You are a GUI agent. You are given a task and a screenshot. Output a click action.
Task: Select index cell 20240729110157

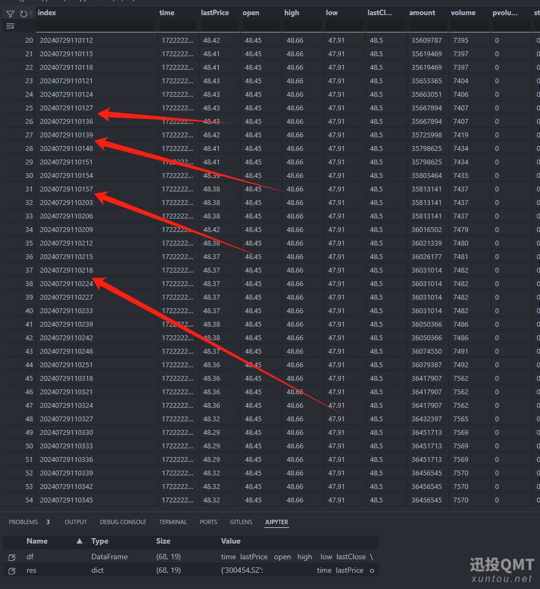66,189
